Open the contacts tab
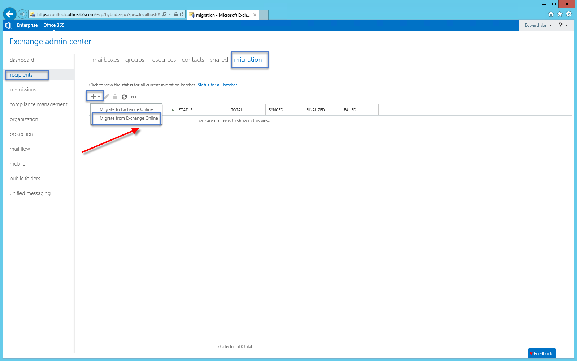The image size is (577, 361). pos(193,60)
